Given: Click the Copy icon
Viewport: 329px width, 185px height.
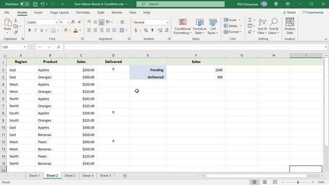Looking at the screenshot, I should tap(15, 26).
